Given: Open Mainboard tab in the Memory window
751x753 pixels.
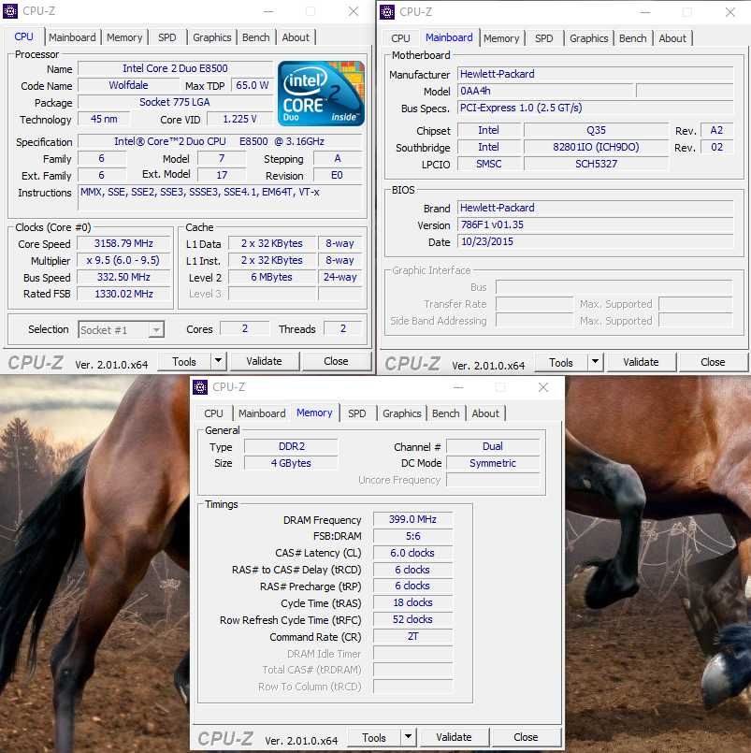Looking at the screenshot, I should coord(262,413).
